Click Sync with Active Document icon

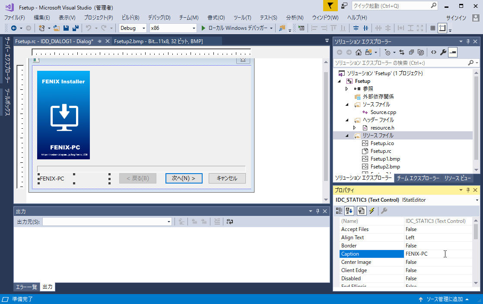click(402, 52)
